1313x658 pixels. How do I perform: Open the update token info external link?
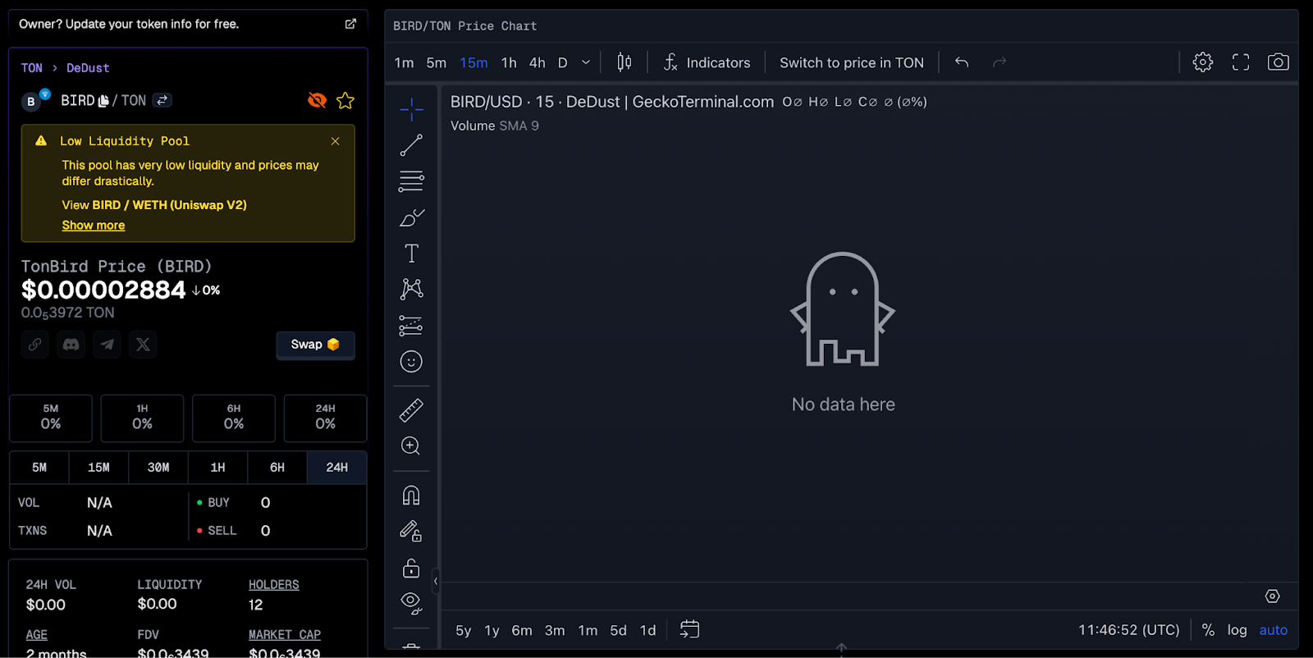pyautogui.click(x=350, y=24)
